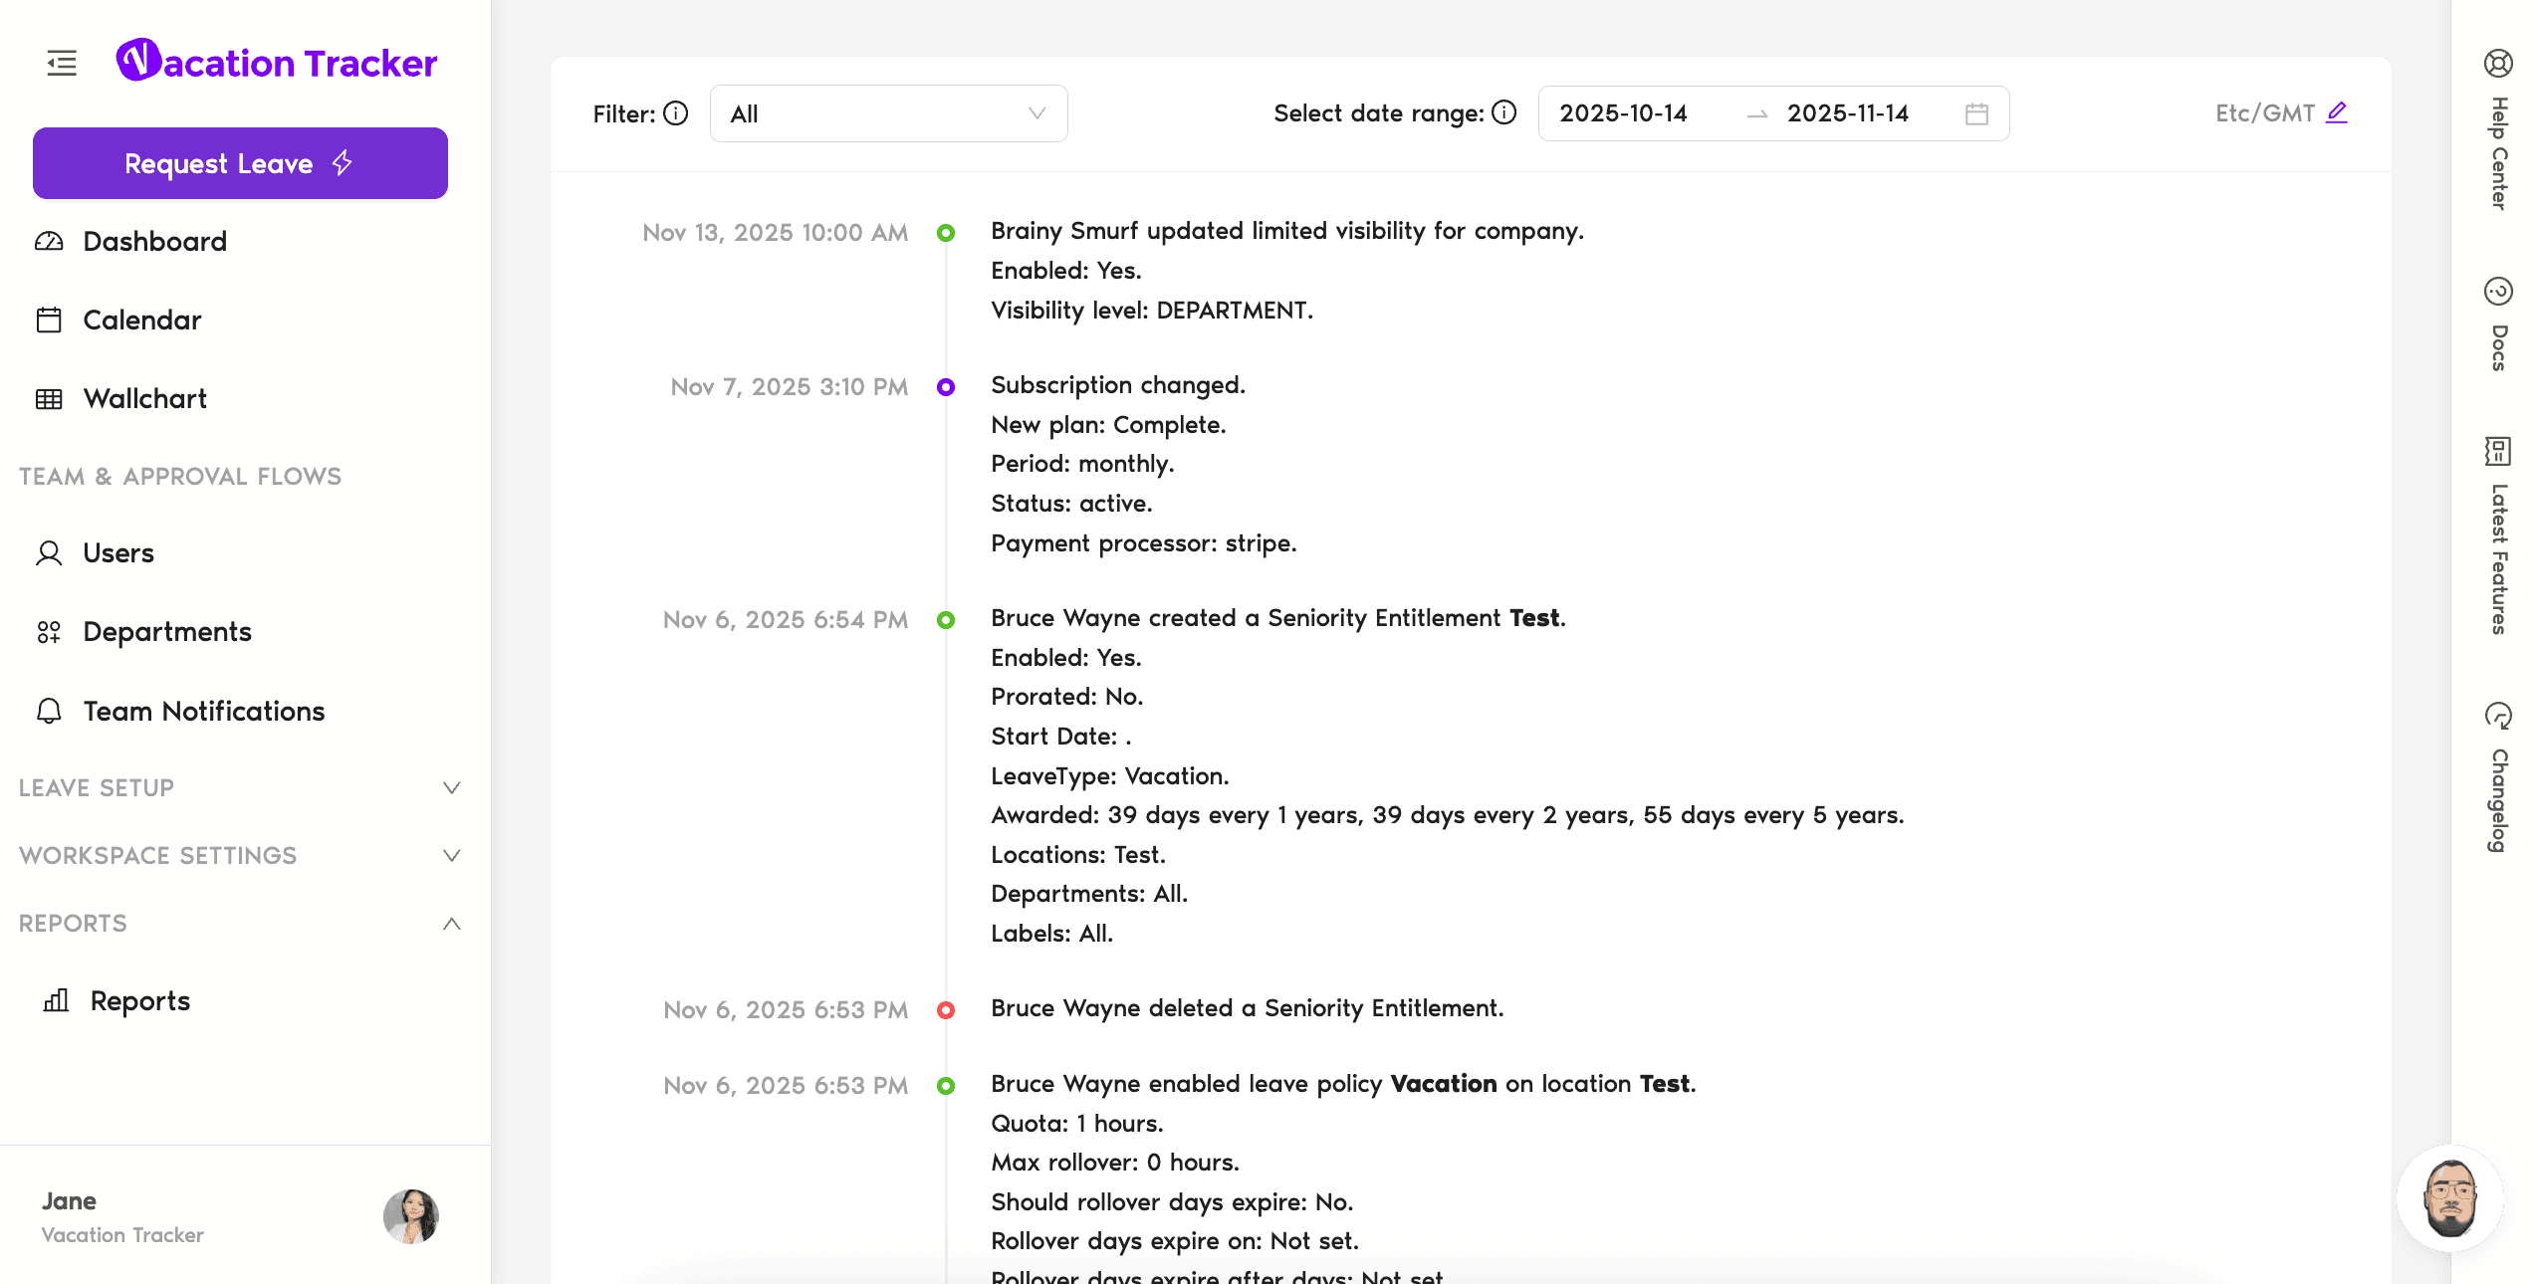The image size is (2537, 1284).
Task: Click the 2025-10-14 start date field
Action: tap(1623, 113)
